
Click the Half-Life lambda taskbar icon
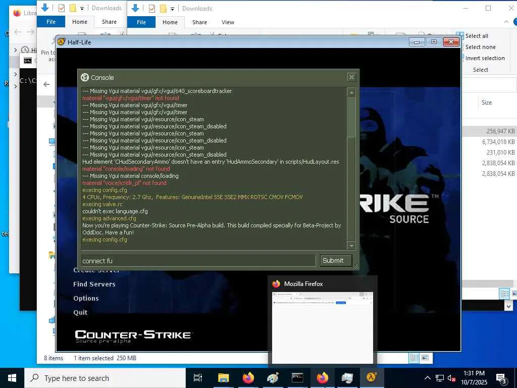(x=372, y=378)
